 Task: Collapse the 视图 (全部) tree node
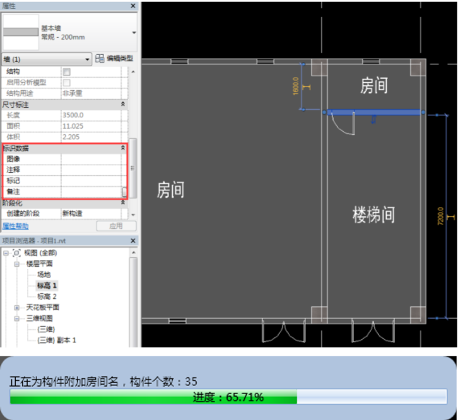(x=6, y=254)
